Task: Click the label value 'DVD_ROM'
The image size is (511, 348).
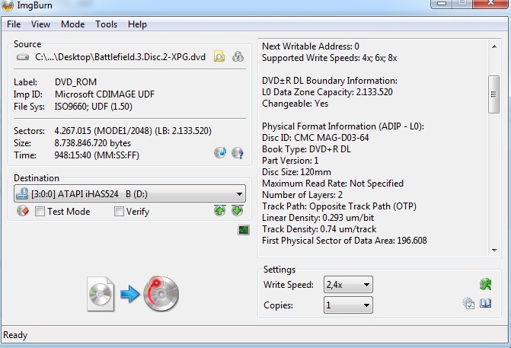Action: point(75,81)
